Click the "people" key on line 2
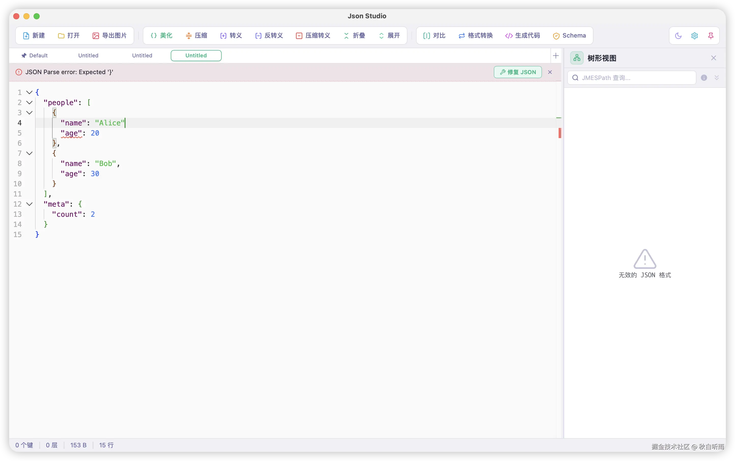 click(x=61, y=103)
